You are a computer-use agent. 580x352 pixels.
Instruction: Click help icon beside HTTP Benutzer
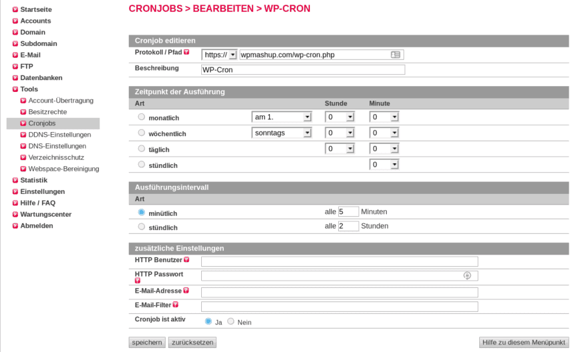tap(186, 260)
